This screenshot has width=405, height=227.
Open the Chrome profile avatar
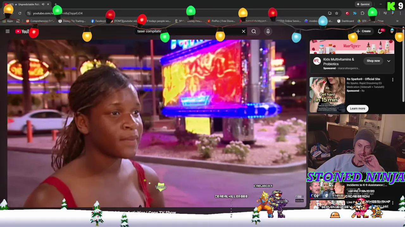pos(393,13)
